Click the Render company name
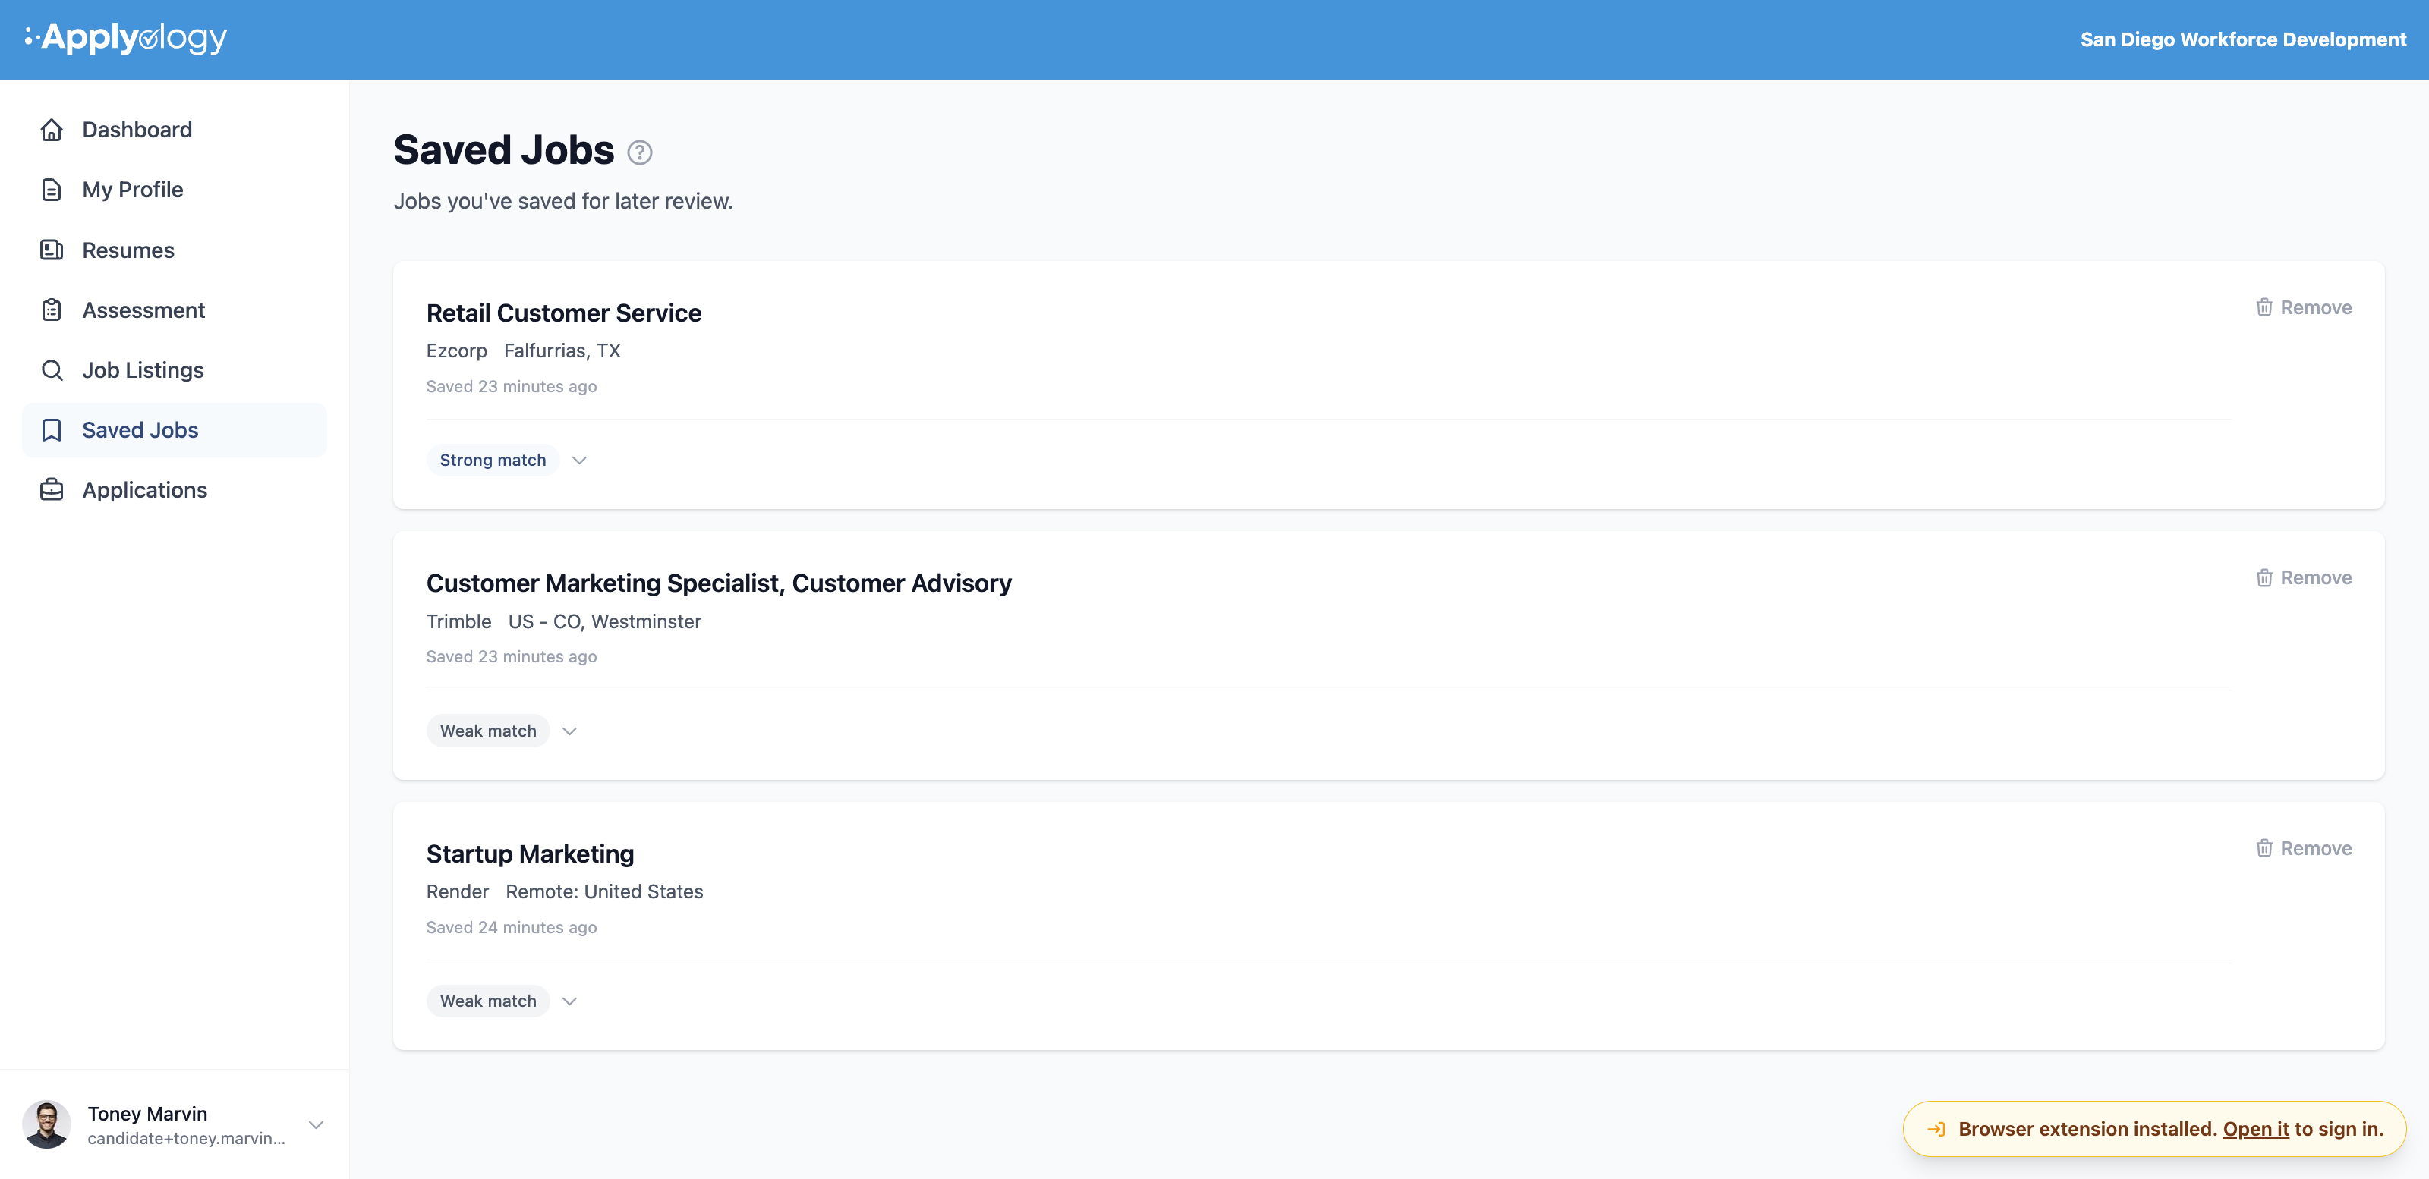2429x1179 pixels. 457,891
